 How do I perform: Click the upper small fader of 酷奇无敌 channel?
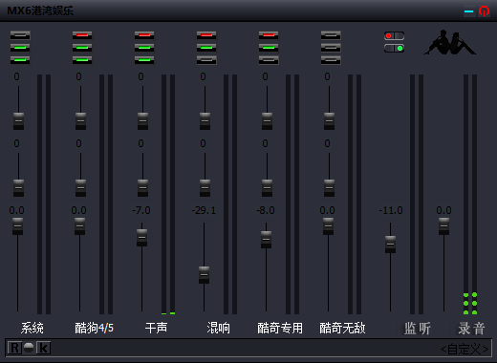[x=329, y=121]
